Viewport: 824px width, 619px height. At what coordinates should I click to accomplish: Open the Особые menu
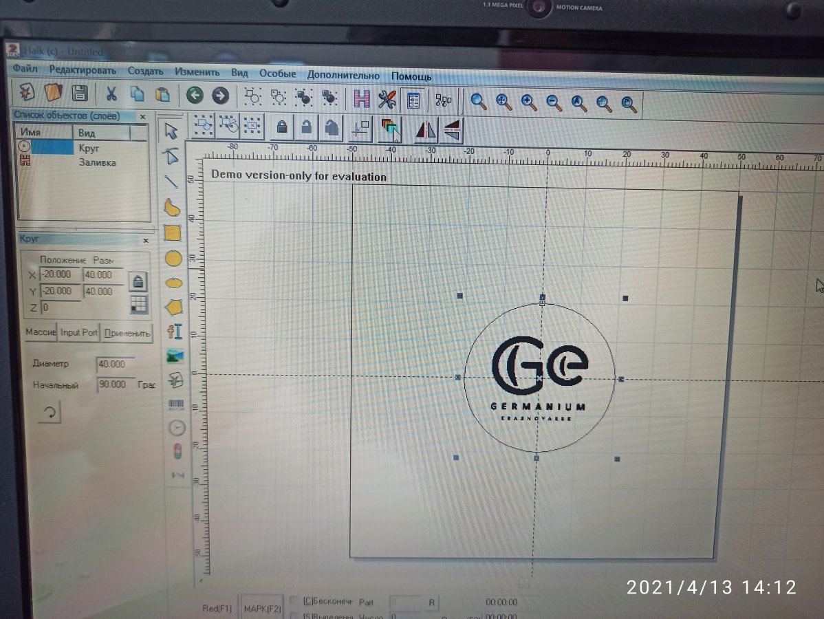point(277,74)
